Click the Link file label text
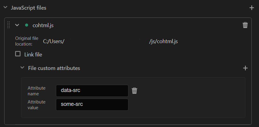Viewport: 259px width, 127px height. click(x=33, y=55)
